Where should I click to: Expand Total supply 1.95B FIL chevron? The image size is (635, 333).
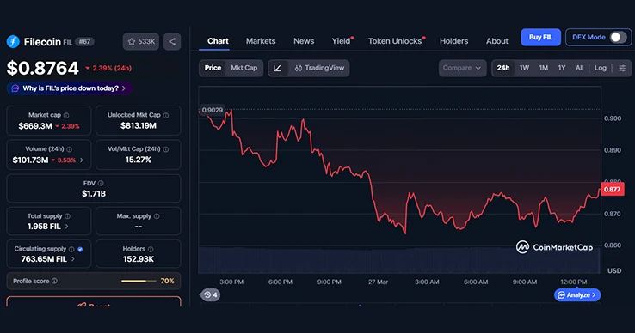pos(67,227)
